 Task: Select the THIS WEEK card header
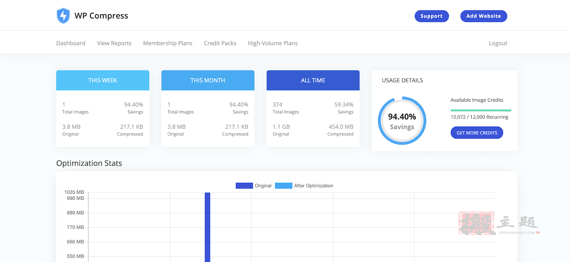click(x=103, y=80)
